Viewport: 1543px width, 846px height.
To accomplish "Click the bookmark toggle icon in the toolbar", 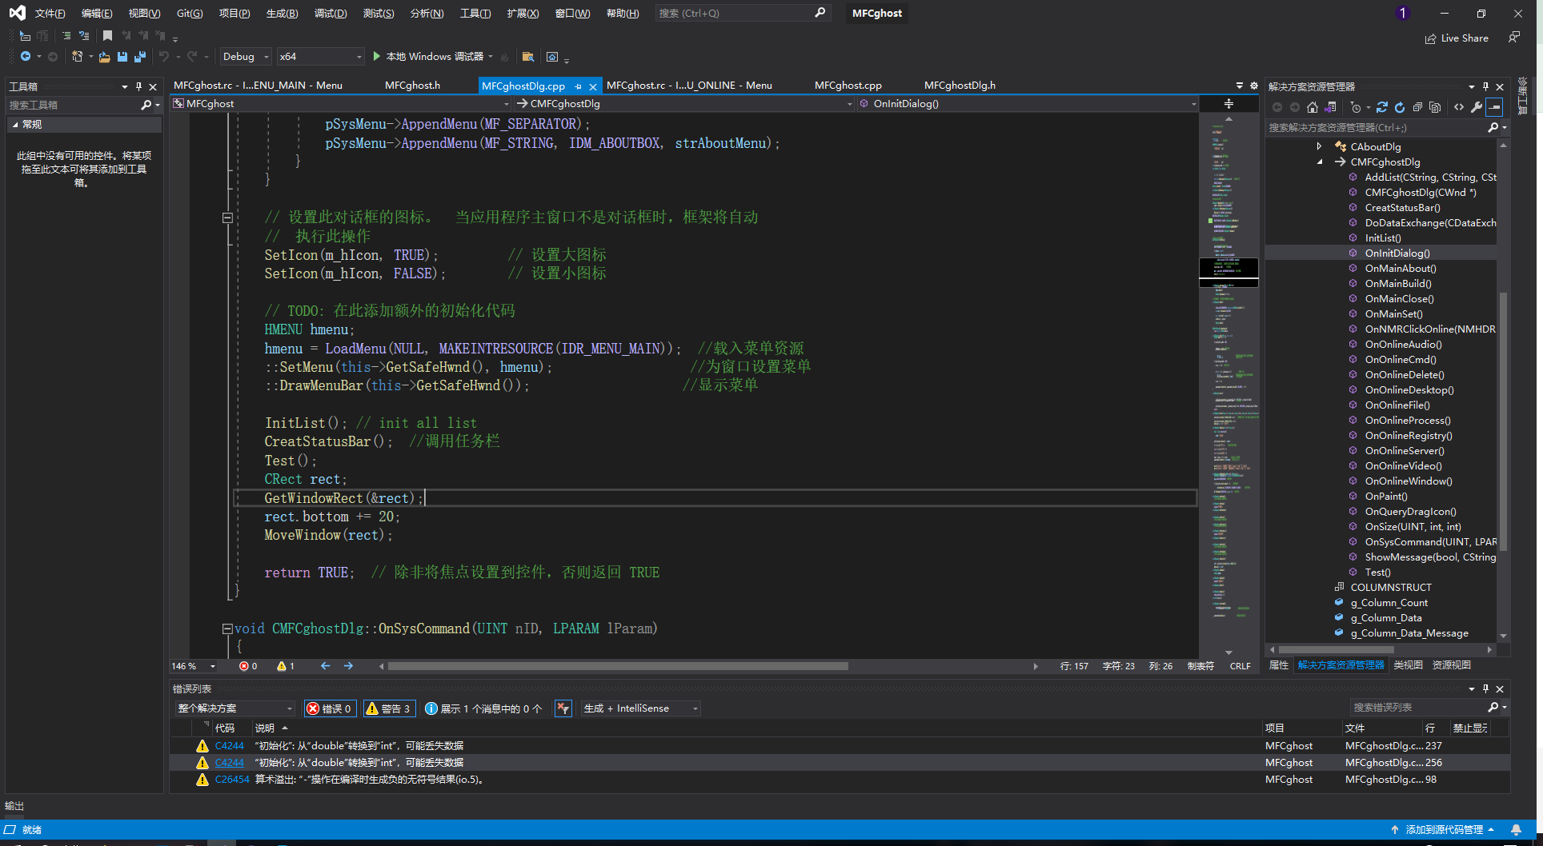I will point(107,36).
